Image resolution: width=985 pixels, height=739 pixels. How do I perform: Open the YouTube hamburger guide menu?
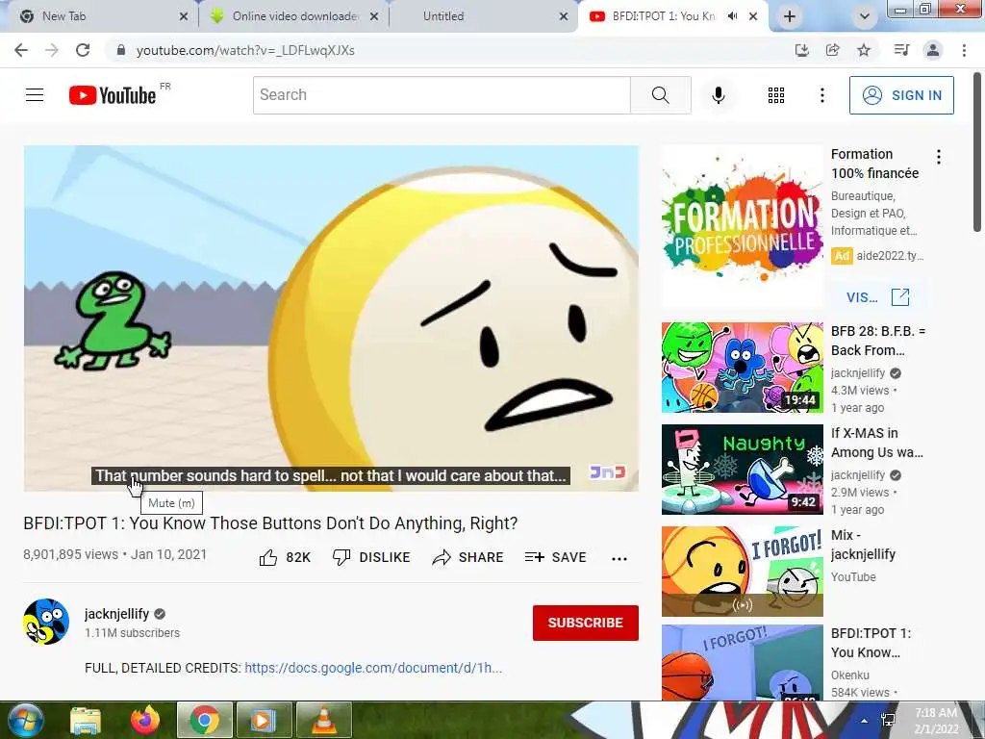point(35,95)
